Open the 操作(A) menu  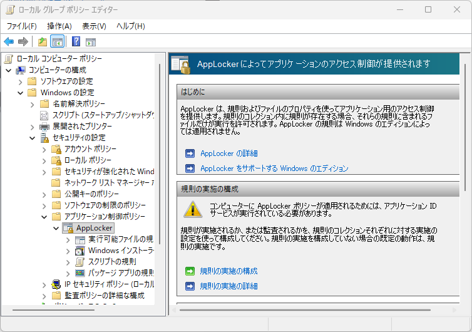click(x=59, y=26)
